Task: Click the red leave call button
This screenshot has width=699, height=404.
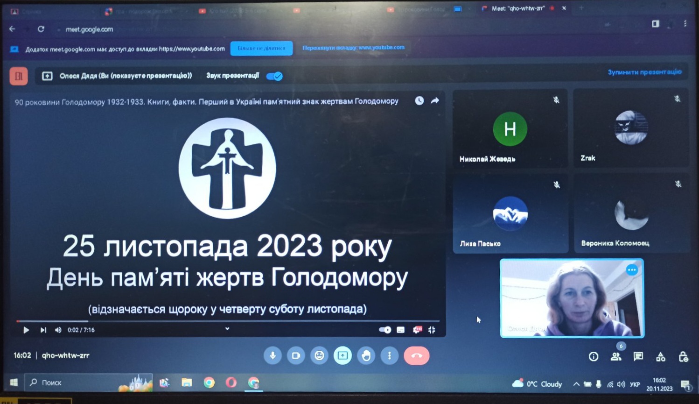Action: 416,356
